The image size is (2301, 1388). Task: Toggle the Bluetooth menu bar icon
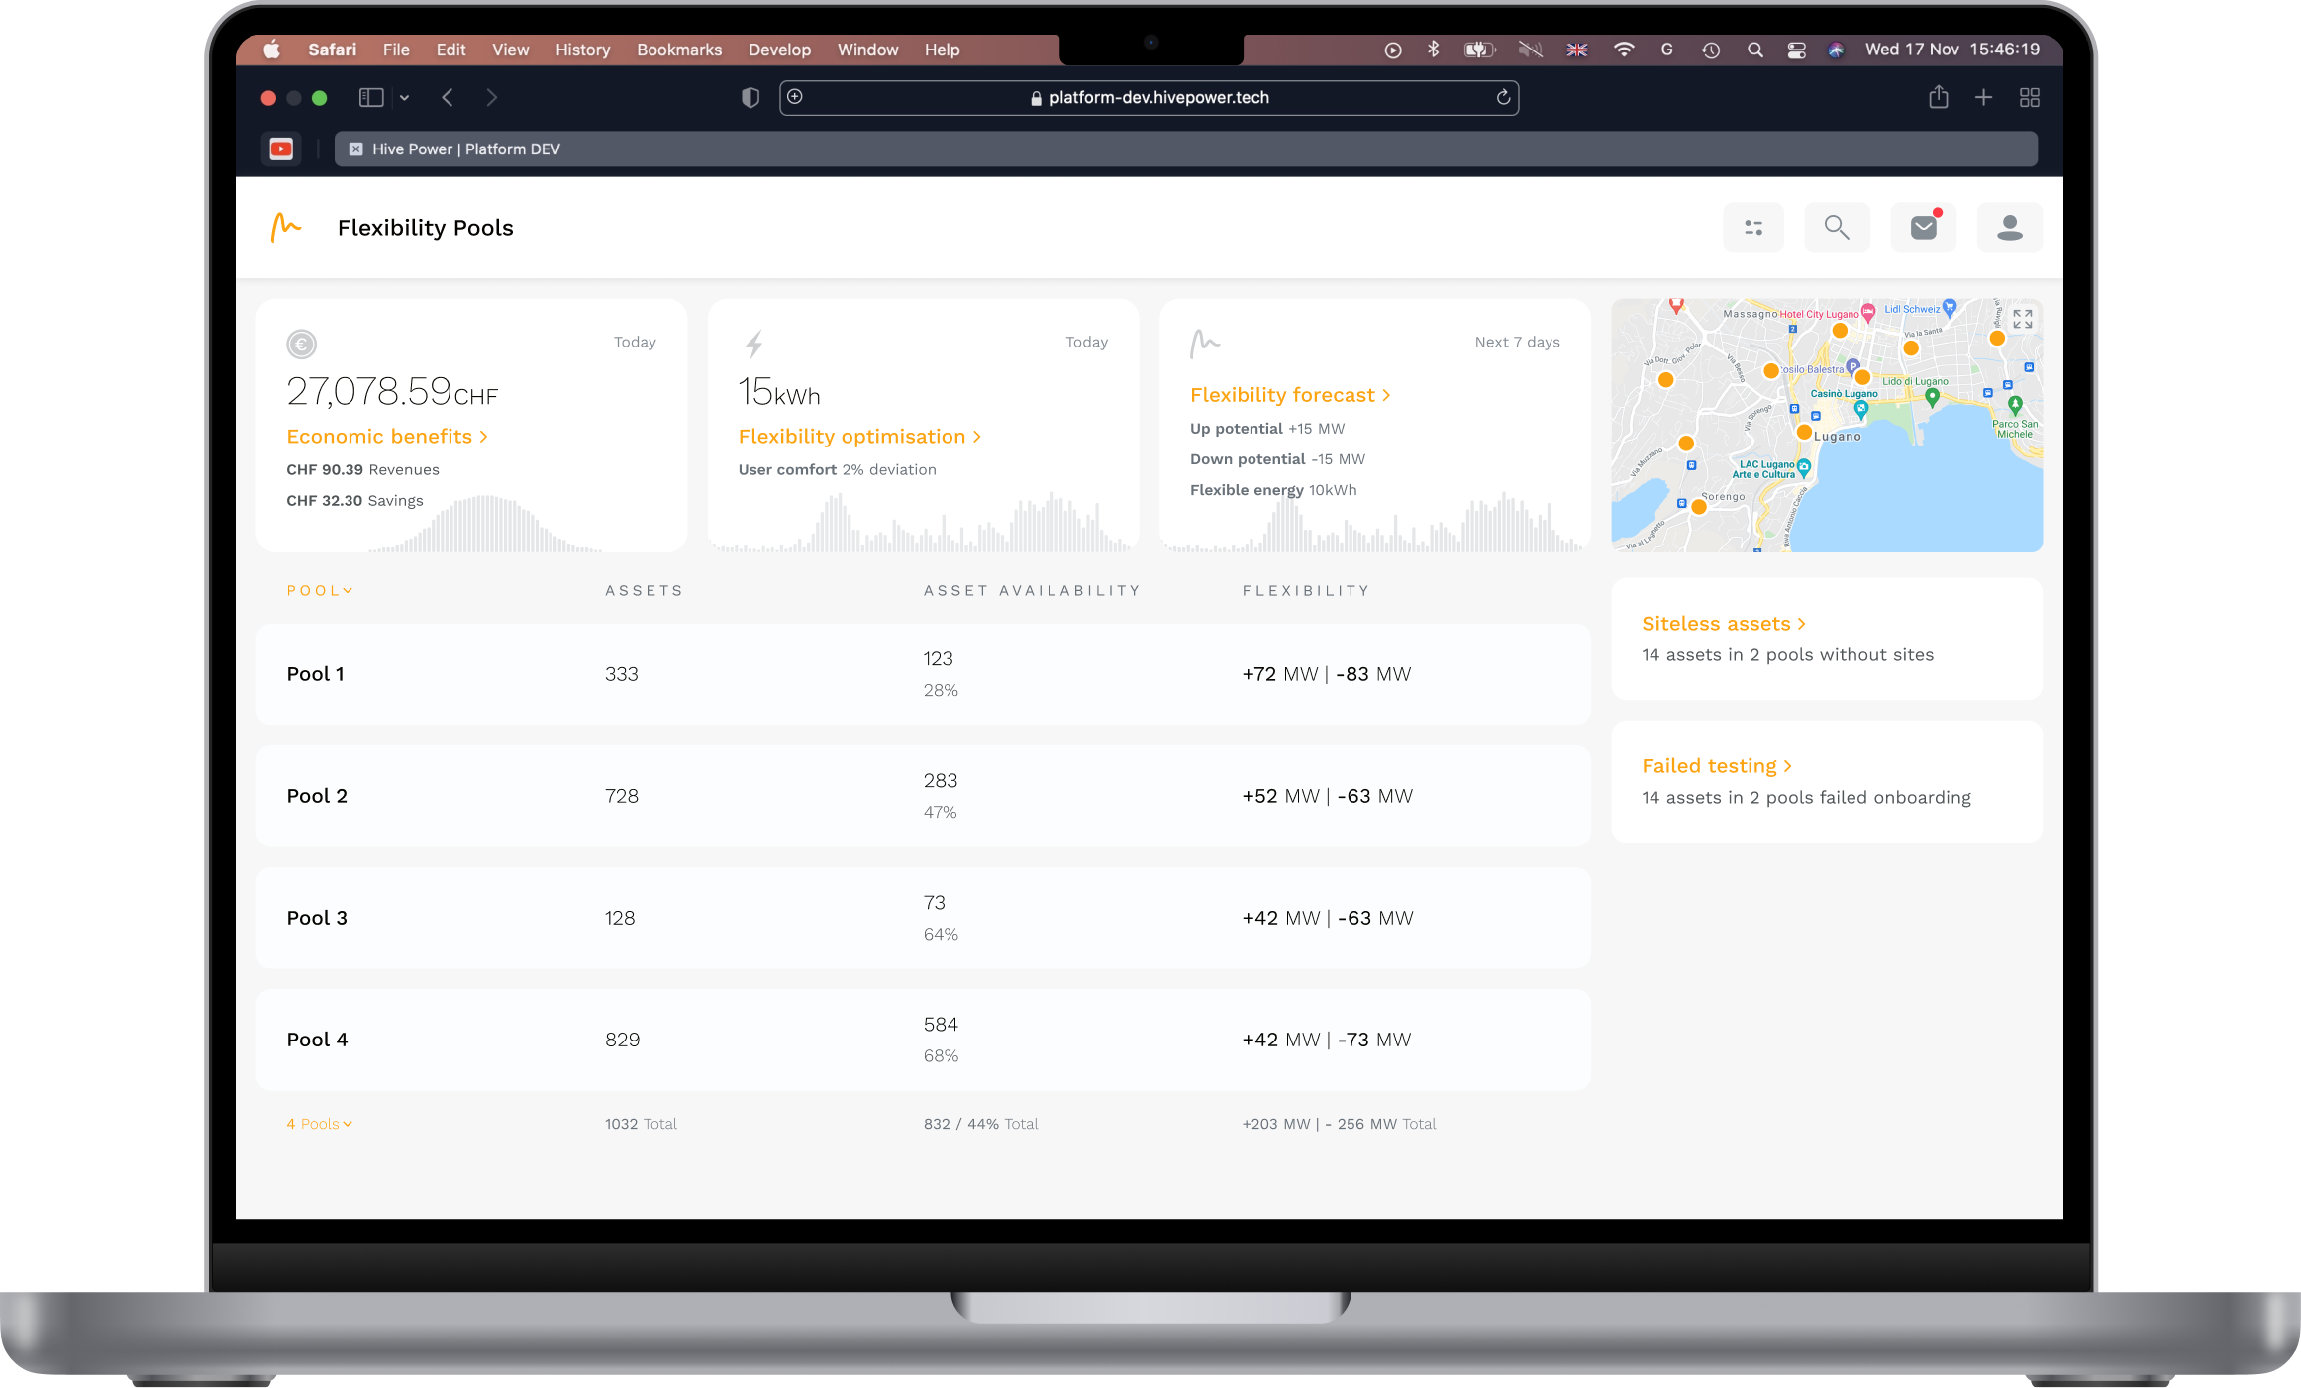[1433, 50]
